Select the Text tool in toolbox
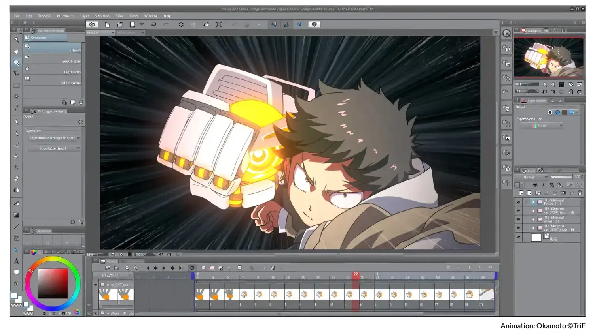Image resolution: width=595 pixels, height=334 pixels. click(x=16, y=261)
